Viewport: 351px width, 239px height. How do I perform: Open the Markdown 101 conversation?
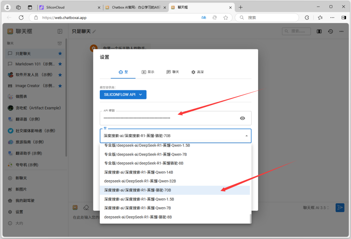(x=35, y=64)
